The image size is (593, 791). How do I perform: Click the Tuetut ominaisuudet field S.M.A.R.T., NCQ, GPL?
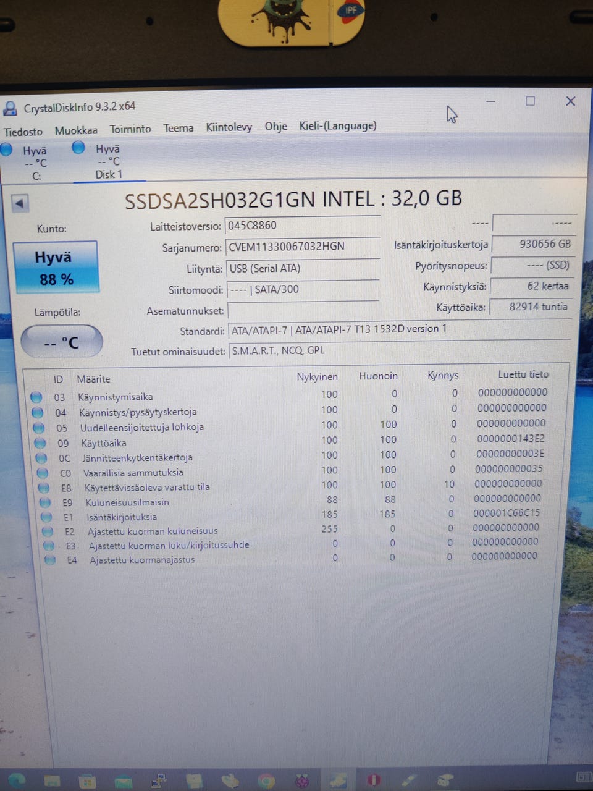pyautogui.click(x=400, y=351)
